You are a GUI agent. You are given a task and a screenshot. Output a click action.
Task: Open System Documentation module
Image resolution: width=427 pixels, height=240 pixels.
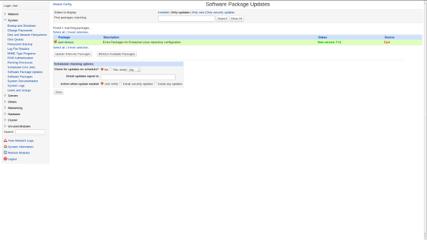23,81
